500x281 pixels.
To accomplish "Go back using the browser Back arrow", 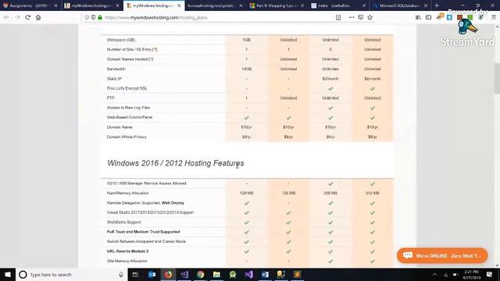I will (7, 17).
